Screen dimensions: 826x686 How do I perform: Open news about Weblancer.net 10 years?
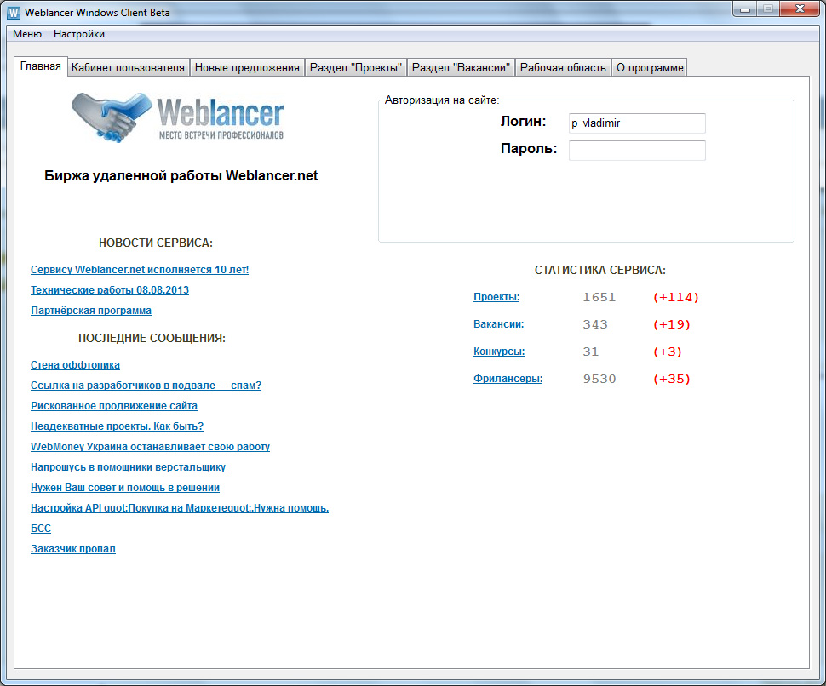(x=140, y=270)
